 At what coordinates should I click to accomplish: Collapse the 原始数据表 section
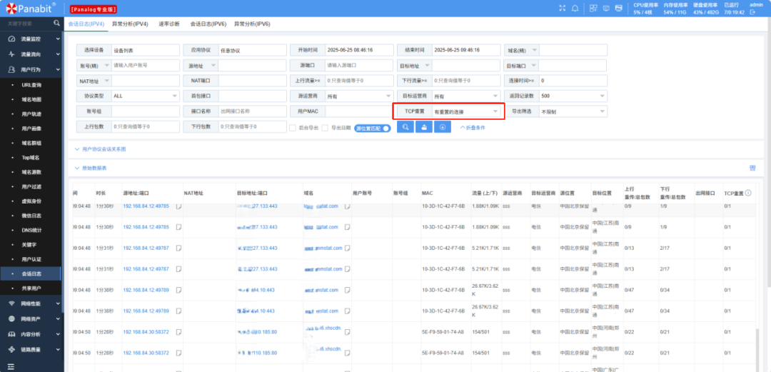pos(91,169)
